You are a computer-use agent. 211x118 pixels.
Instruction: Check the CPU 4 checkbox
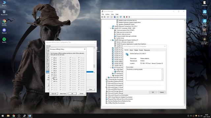52,67
